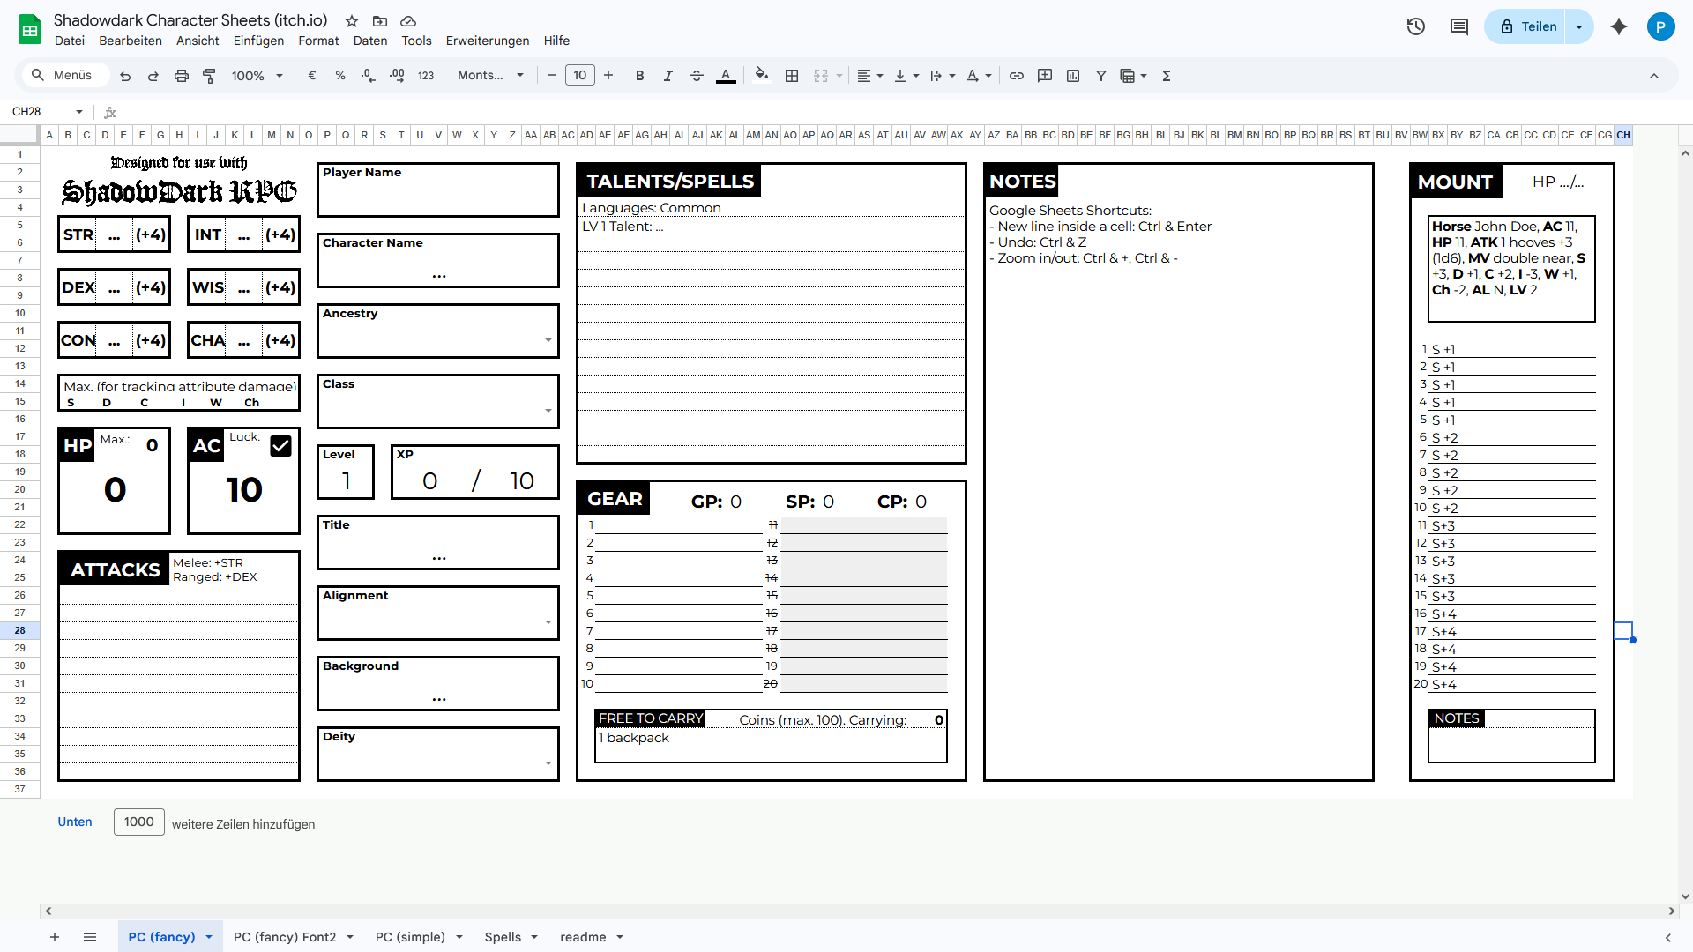Open version history clock icon
The image size is (1693, 952).
click(x=1416, y=26)
